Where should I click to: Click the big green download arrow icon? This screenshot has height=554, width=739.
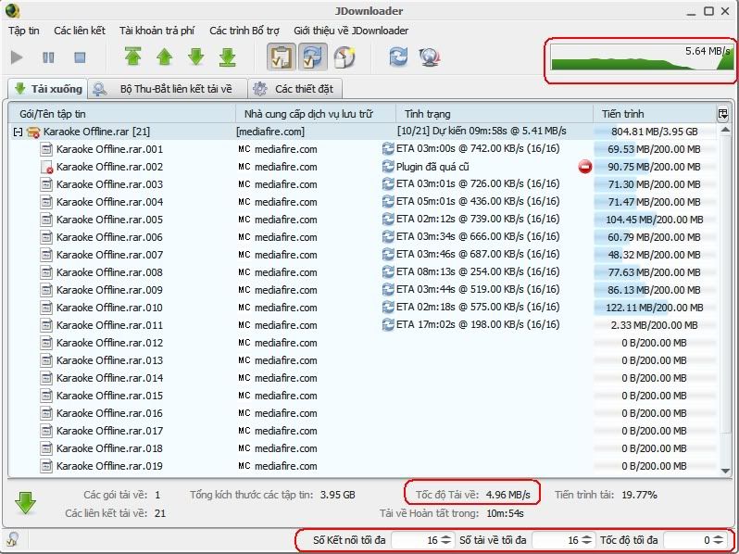pos(25,503)
